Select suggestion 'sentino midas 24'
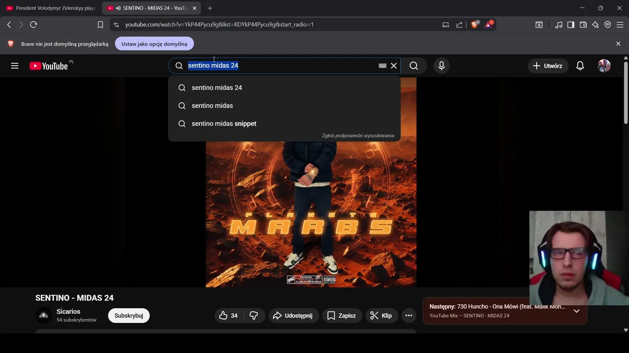Screen dimensions: 629x353 click(x=284, y=88)
